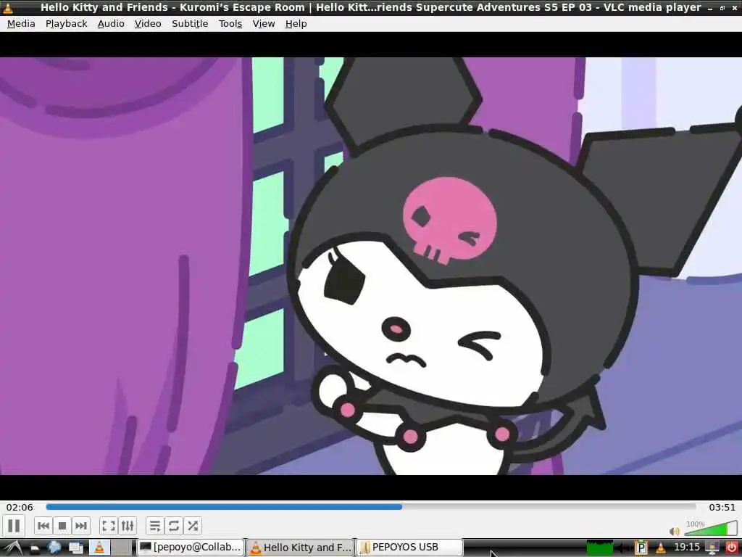Screen dimensions: 742x557
Task: Toggle the playlist view
Action: pyautogui.click(x=155, y=526)
